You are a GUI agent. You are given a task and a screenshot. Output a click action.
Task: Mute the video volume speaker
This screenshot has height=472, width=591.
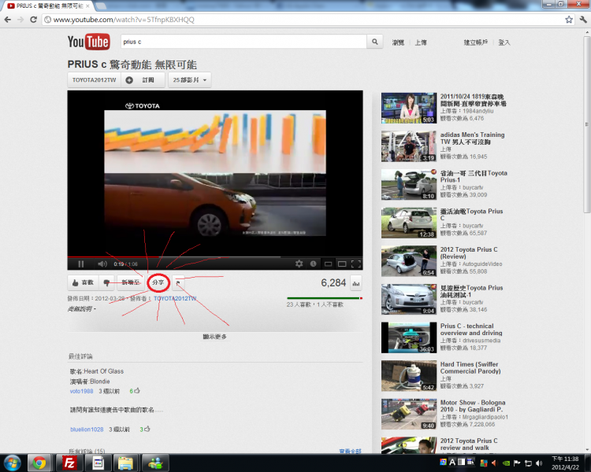tap(102, 264)
